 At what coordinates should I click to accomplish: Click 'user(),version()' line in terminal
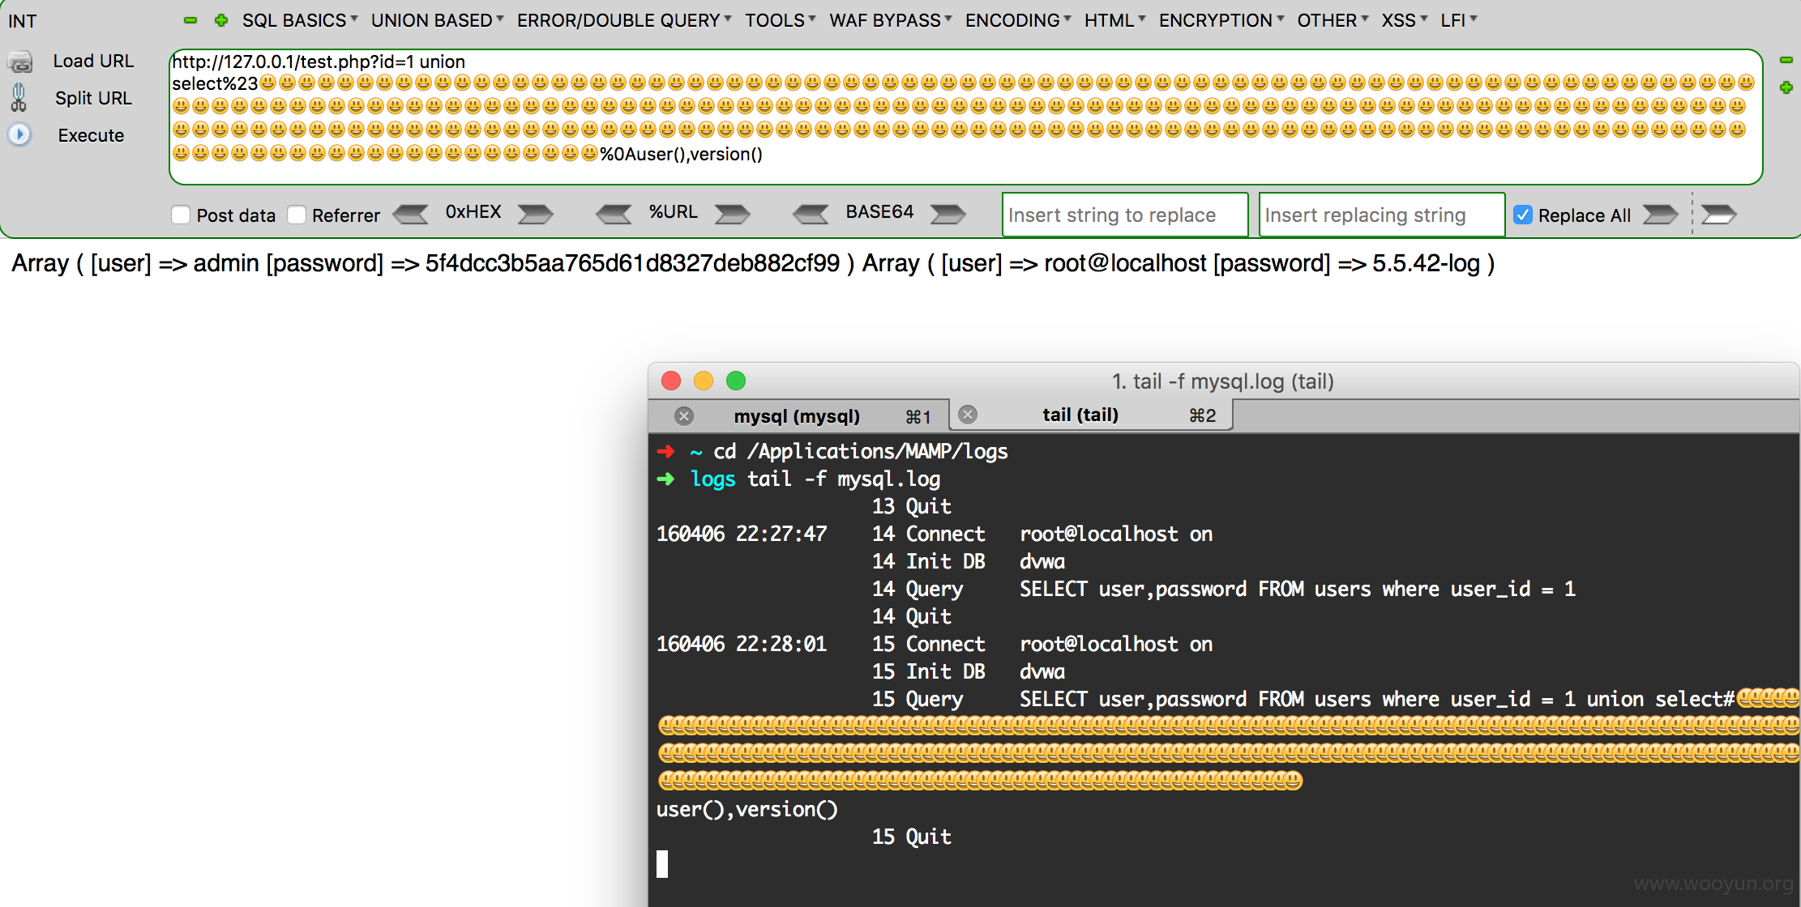[746, 810]
